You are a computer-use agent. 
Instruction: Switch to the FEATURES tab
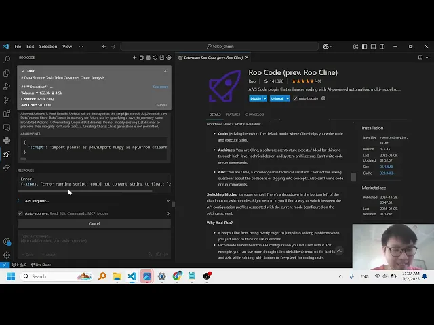(x=233, y=114)
